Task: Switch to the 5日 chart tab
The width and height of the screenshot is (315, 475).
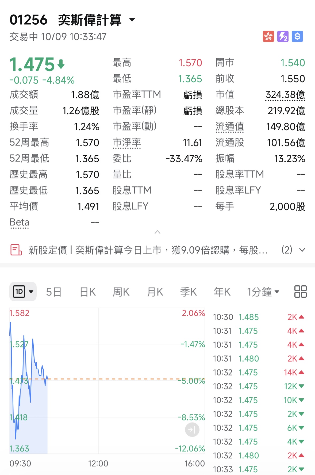Action: click(54, 292)
